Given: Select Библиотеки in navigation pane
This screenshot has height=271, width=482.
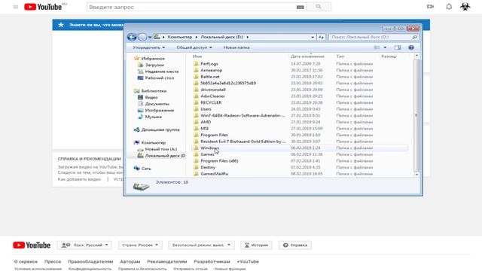Looking at the screenshot, I should [x=154, y=90].
